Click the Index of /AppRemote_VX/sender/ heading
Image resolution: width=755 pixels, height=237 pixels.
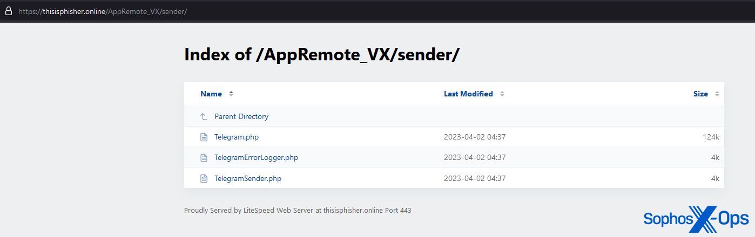[x=322, y=54]
